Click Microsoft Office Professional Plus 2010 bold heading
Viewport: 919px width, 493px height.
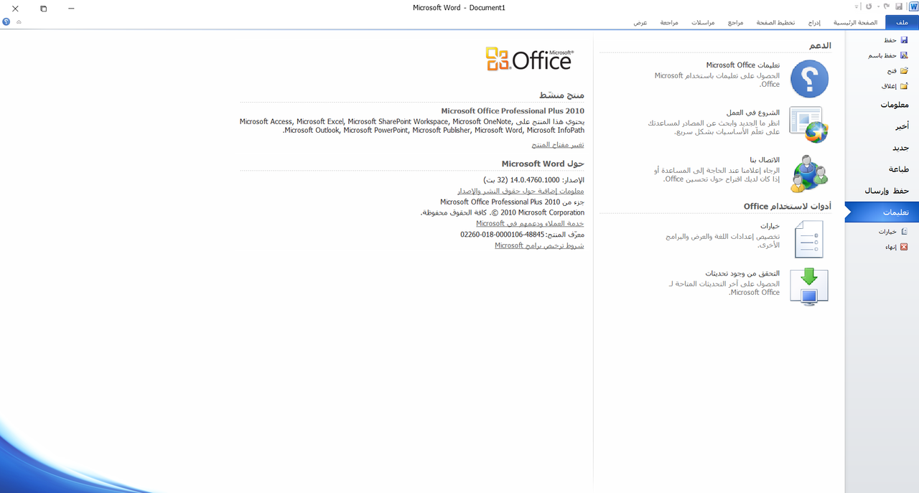pos(513,111)
